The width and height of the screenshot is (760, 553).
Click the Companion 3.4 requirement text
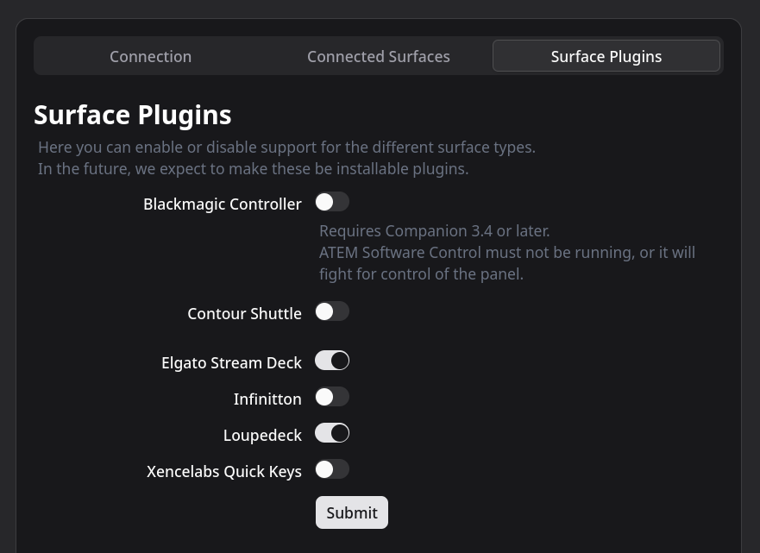pyautogui.click(x=434, y=230)
